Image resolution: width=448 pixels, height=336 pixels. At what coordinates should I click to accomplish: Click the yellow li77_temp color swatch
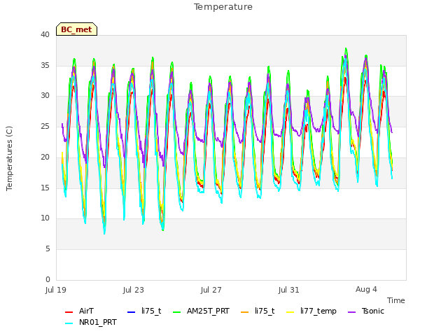click(x=290, y=312)
